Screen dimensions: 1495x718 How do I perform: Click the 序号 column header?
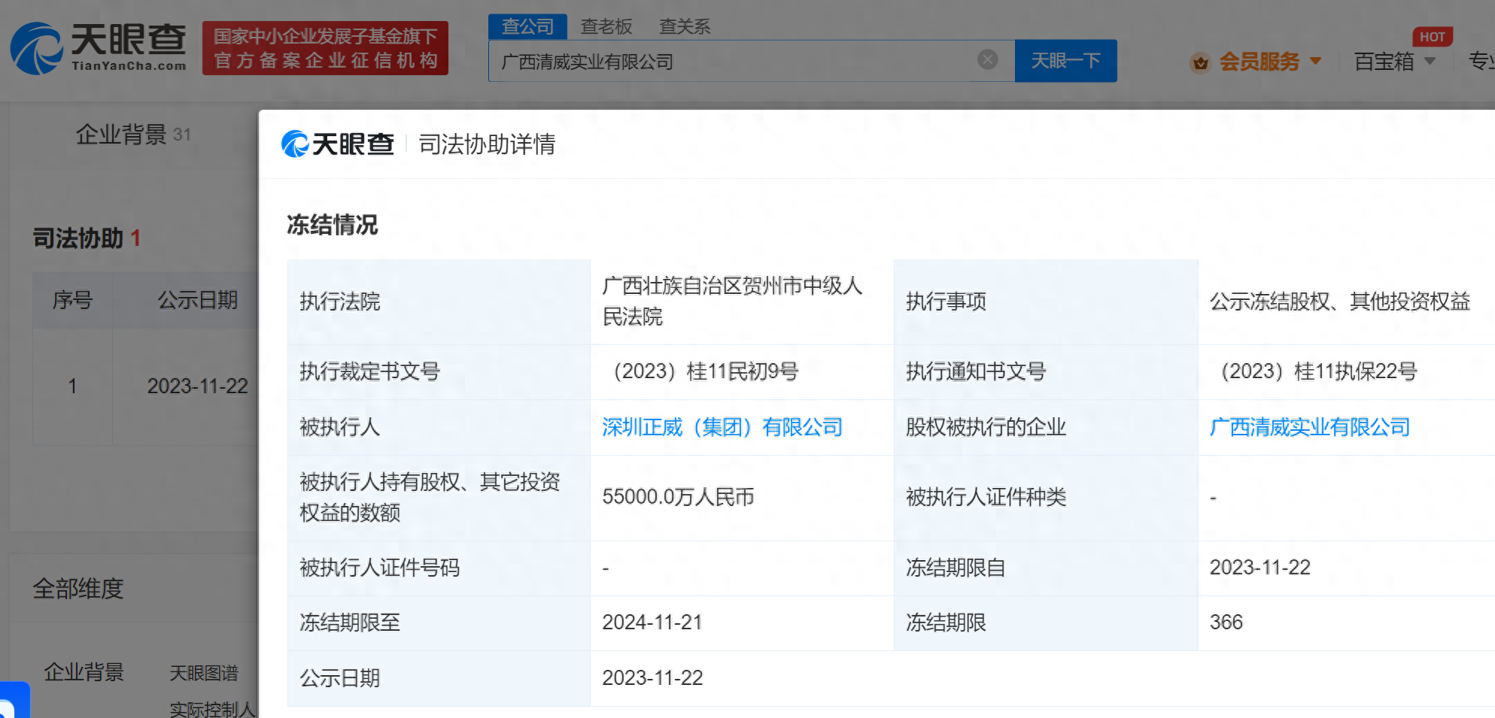72,300
